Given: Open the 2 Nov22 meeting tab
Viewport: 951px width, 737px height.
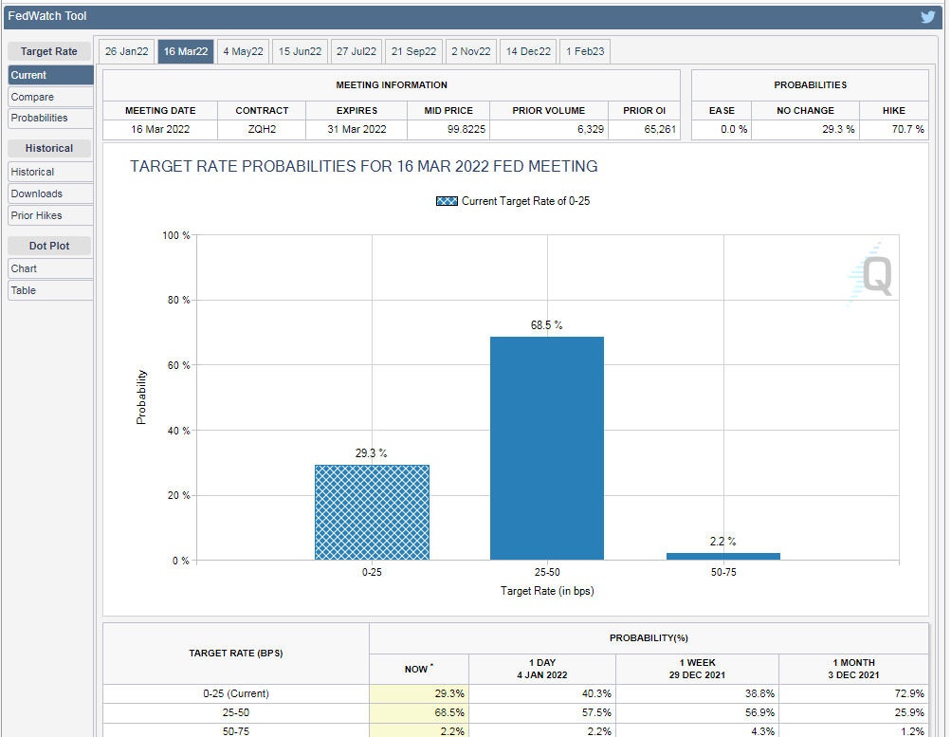Looking at the screenshot, I should coord(471,51).
